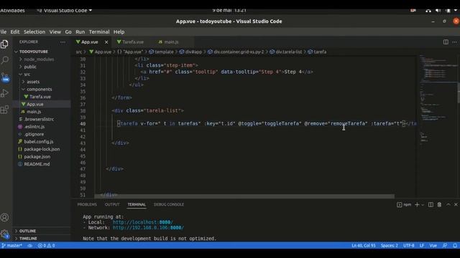Viewport: 460px width, 258px height.
Task: Open package.json in the explorer
Action: pyautogui.click(x=37, y=156)
